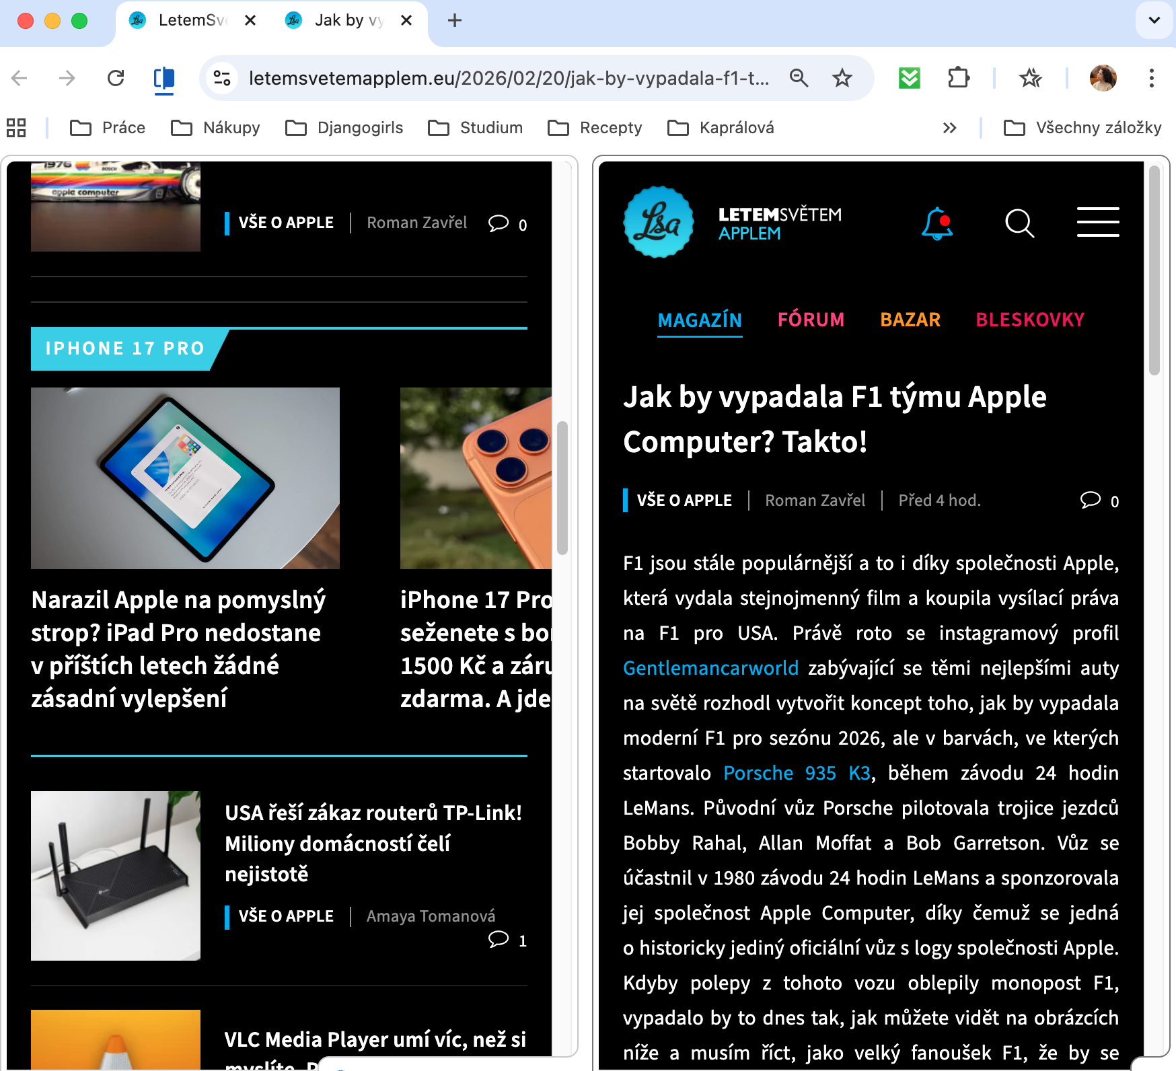The height and width of the screenshot is (1071, 1176).
Task: Bookmark this page with the star icon
Action: [x=842, y=78]
